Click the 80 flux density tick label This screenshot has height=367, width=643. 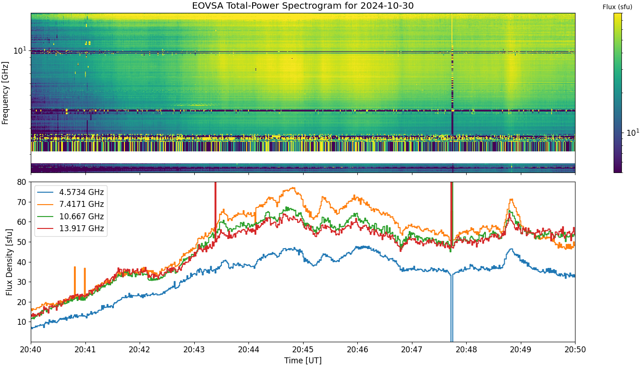coord(22,182)
